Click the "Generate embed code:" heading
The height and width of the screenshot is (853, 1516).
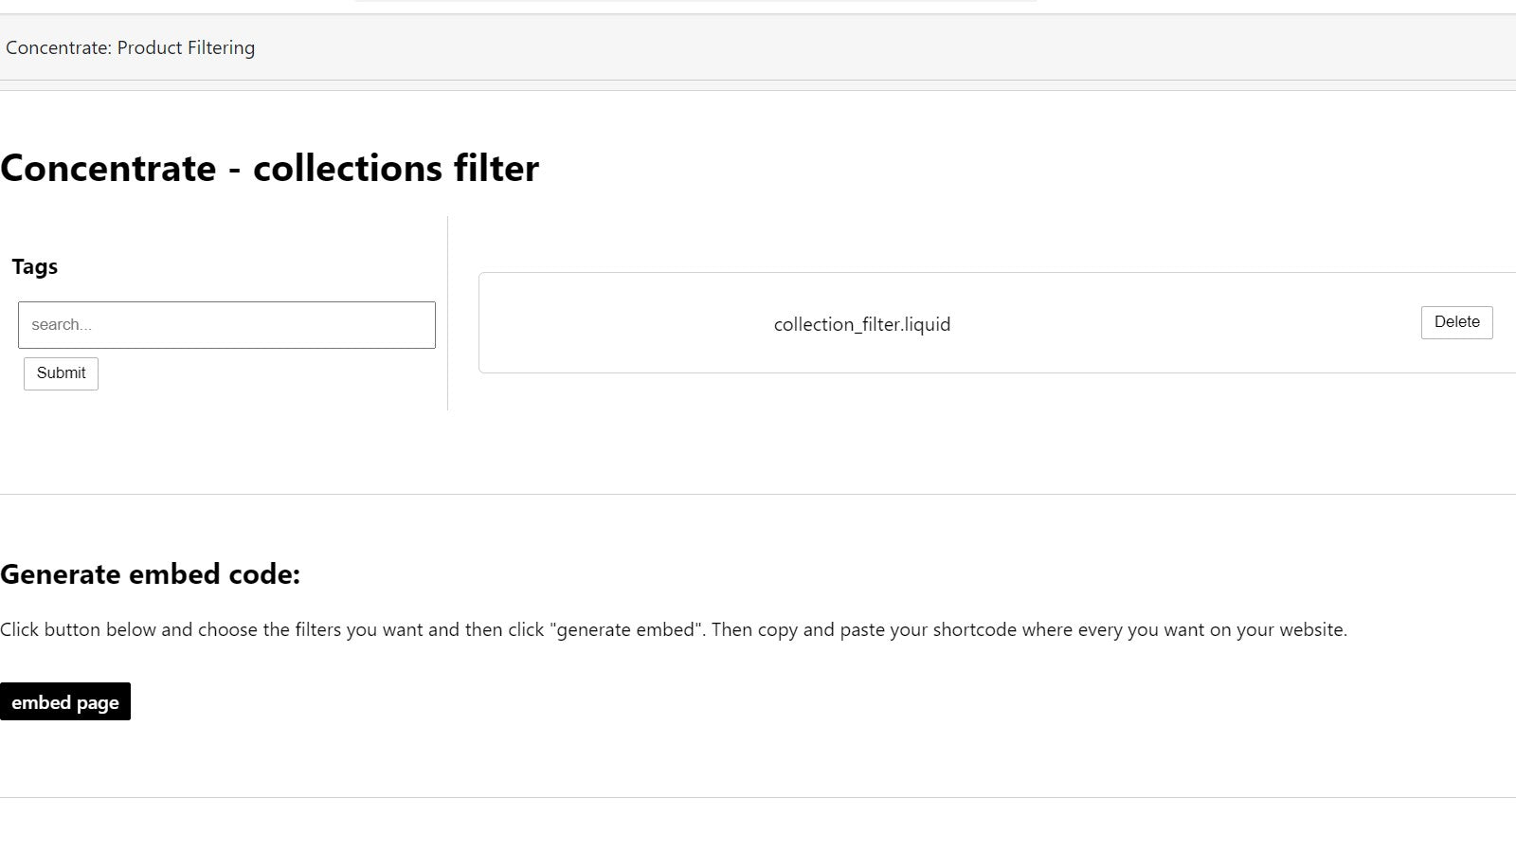point(150,574)
